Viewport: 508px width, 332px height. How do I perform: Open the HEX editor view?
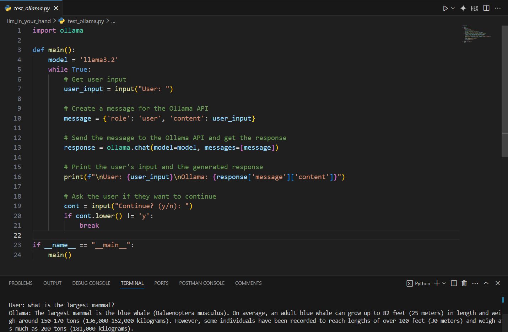tap(474, 8)
